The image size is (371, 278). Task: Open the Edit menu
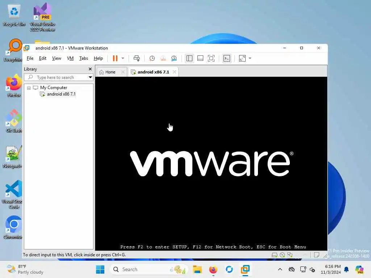tap(43, 58)
